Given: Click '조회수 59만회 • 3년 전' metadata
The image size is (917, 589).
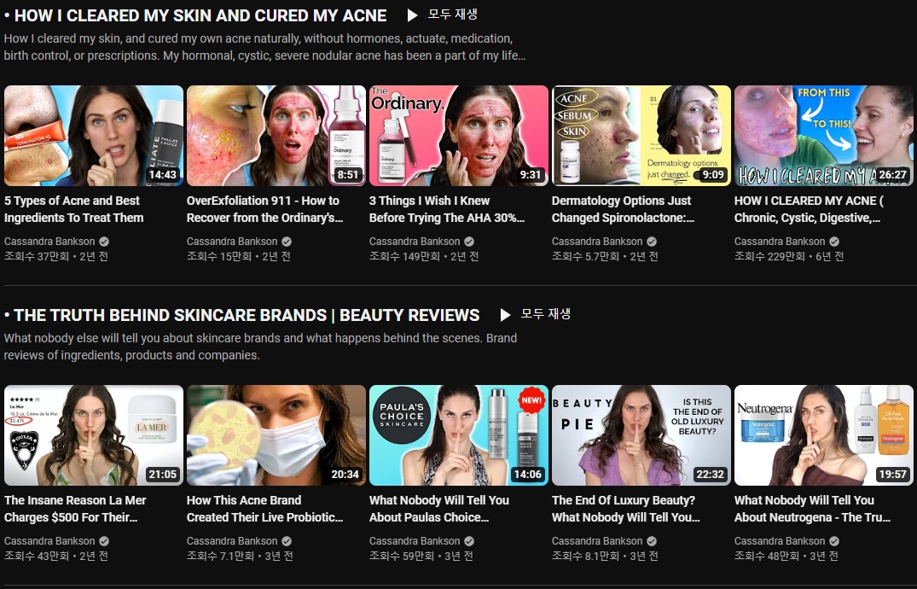Looking at the screenshot, I should 421,557.
